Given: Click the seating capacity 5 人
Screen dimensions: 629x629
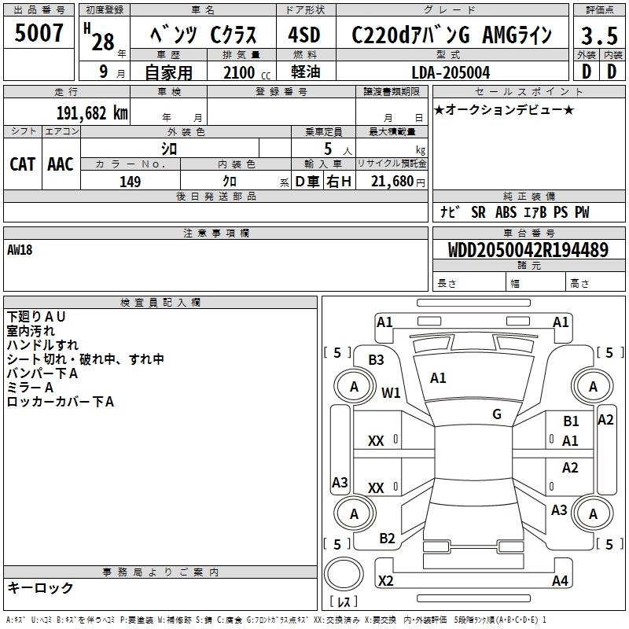Looking at the screenshot, I should click(338, 149).
